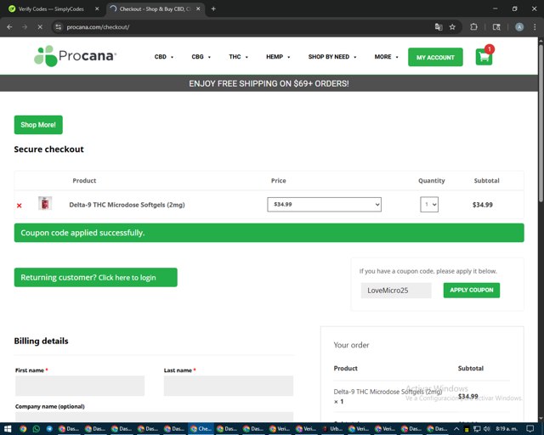The height and width of the screenshot is (435, 544).
Task: Show hidden system tray icons
Action: (x=456, y=429)
